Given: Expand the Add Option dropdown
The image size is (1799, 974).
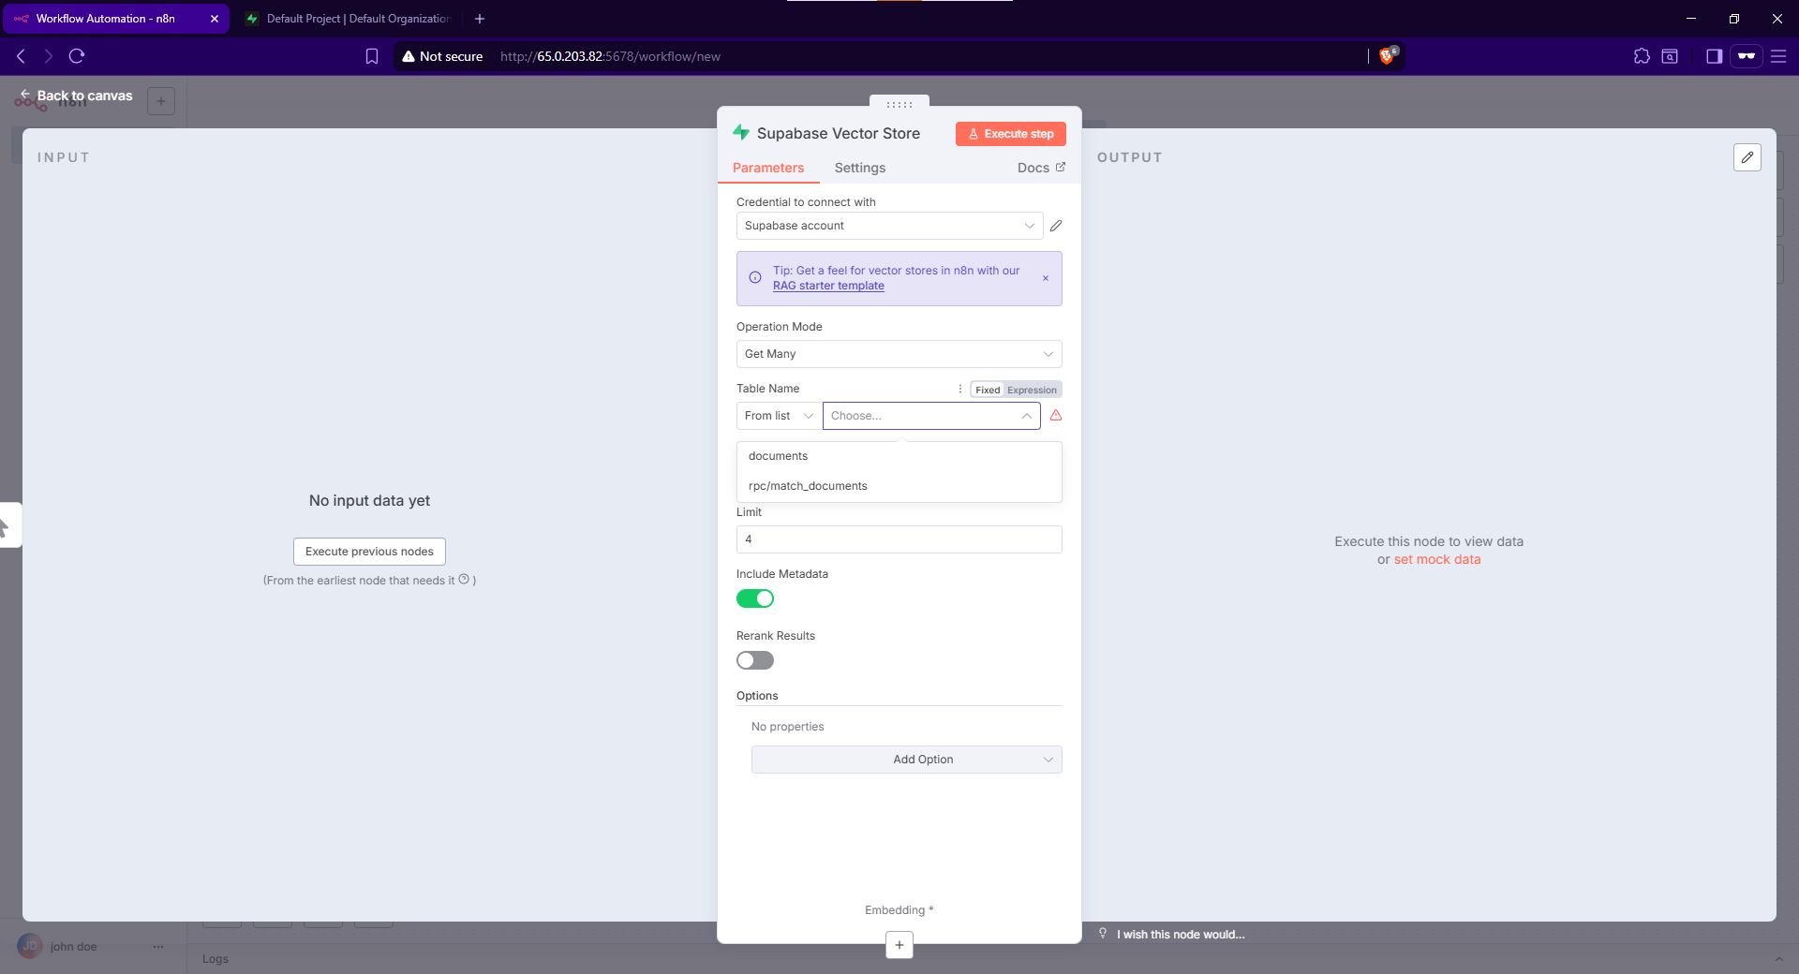Looking at the screenshot, I should point(906,760).
